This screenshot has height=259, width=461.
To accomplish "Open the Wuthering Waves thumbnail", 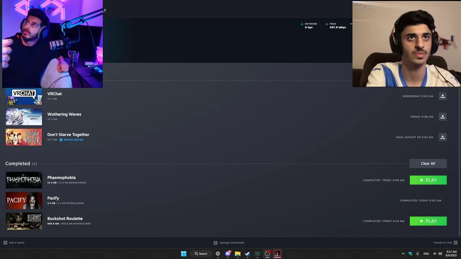I will tap(24, 117).
